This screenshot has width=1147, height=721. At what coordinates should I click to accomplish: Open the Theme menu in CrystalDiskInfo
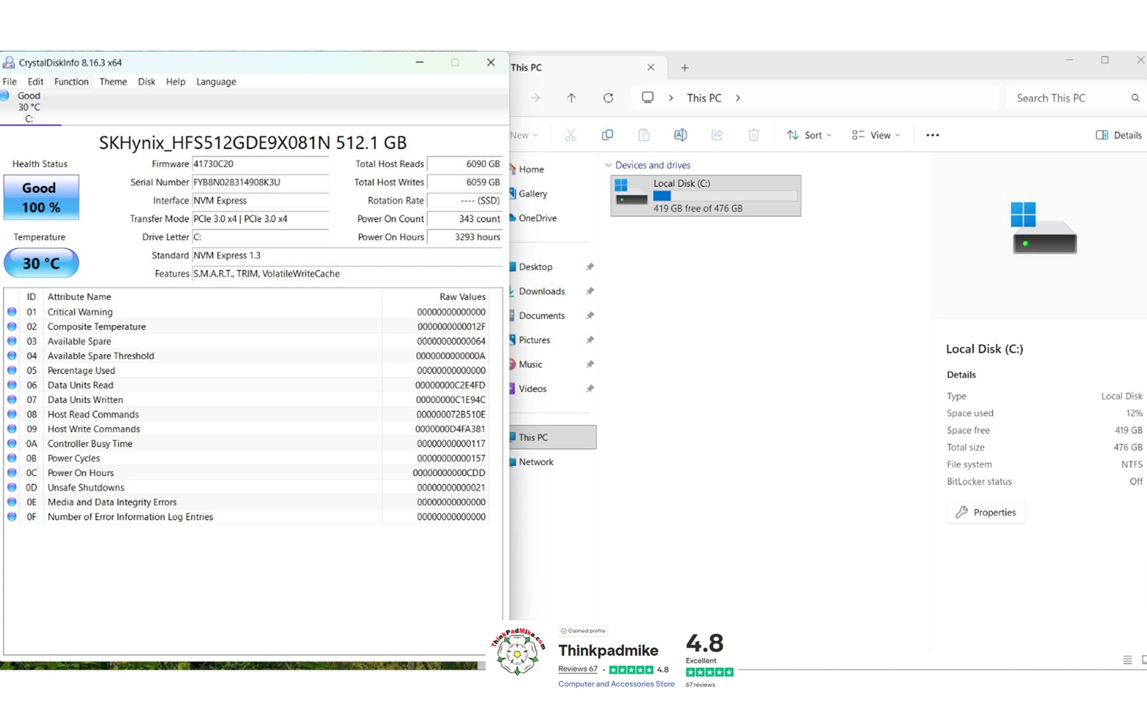coord(113,81)
